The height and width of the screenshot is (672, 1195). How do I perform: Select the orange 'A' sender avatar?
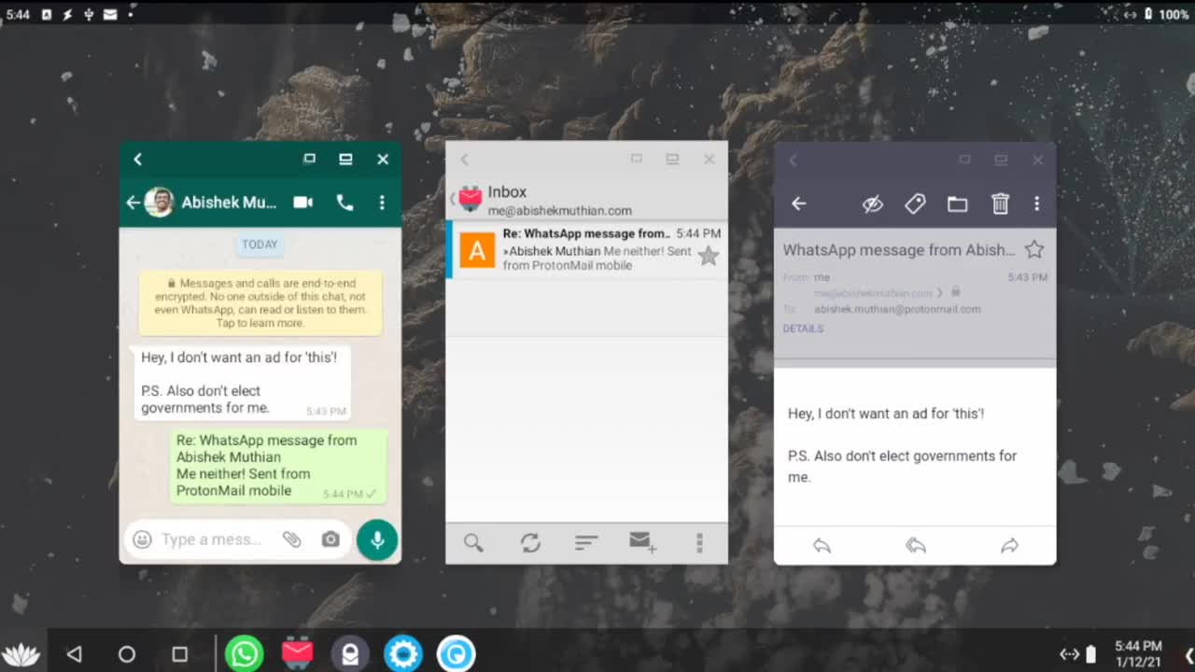(x=477, y=250)
